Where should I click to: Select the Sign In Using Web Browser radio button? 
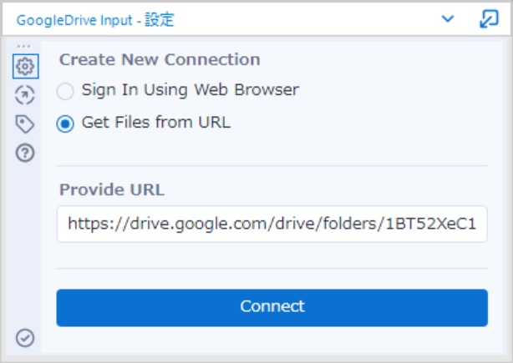point(65,91)
